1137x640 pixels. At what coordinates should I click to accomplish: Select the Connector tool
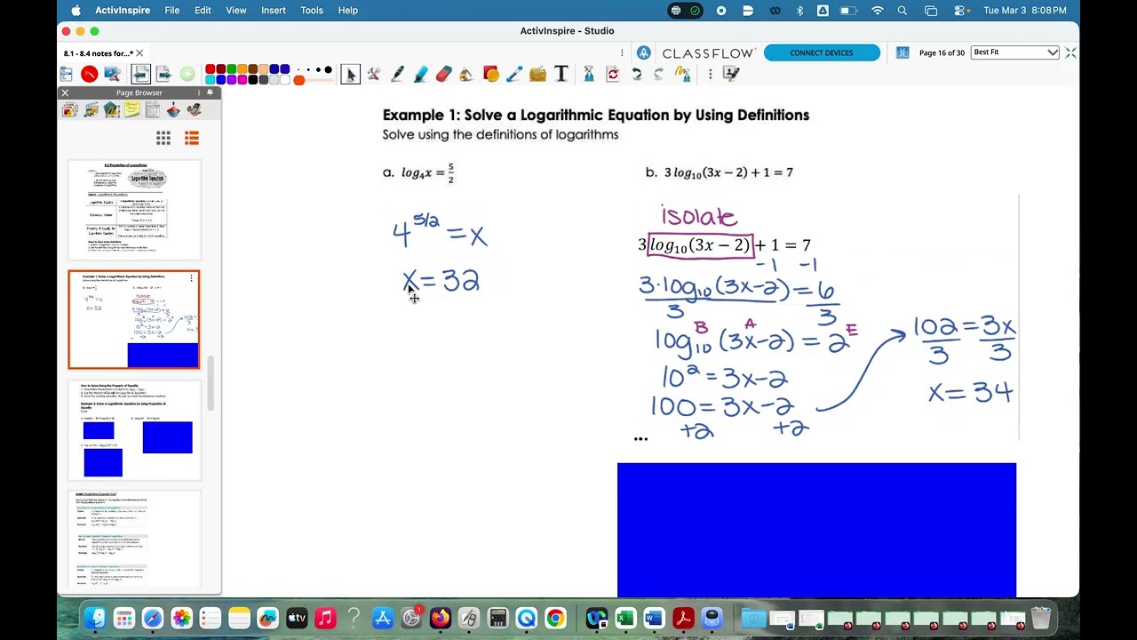coord(513,75)
